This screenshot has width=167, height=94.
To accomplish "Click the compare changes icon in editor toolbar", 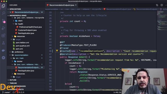I will (157, 5).
